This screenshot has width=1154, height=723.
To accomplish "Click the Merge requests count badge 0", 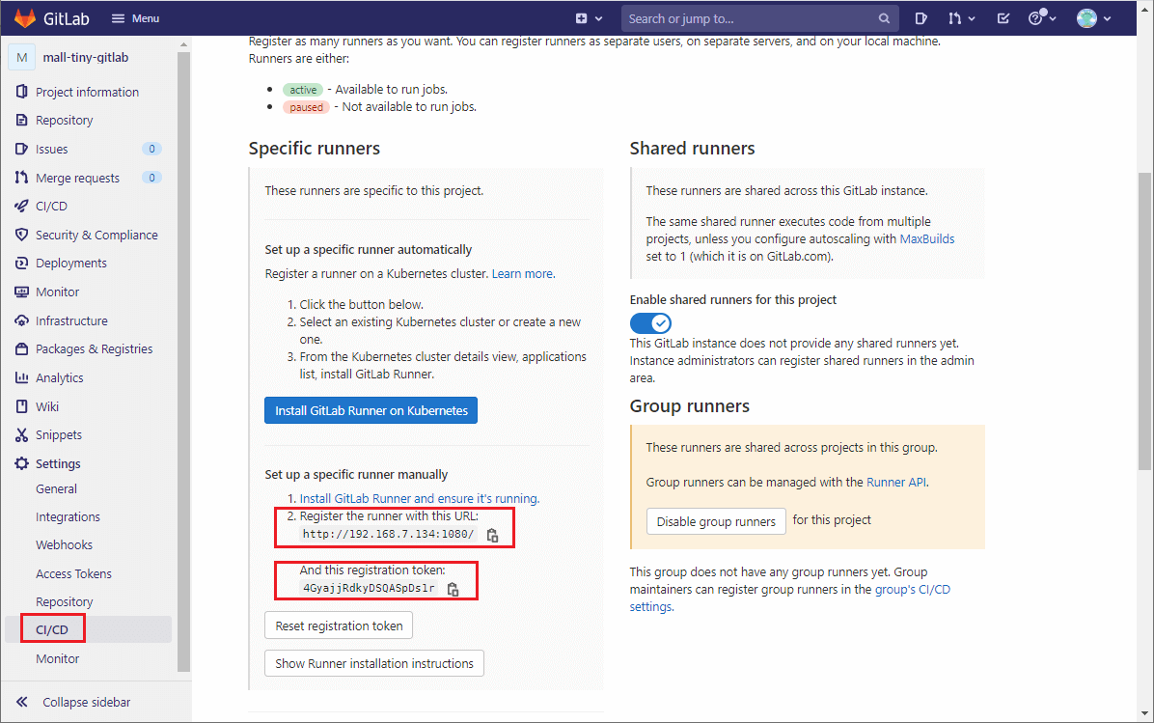I will coord(151,178).
